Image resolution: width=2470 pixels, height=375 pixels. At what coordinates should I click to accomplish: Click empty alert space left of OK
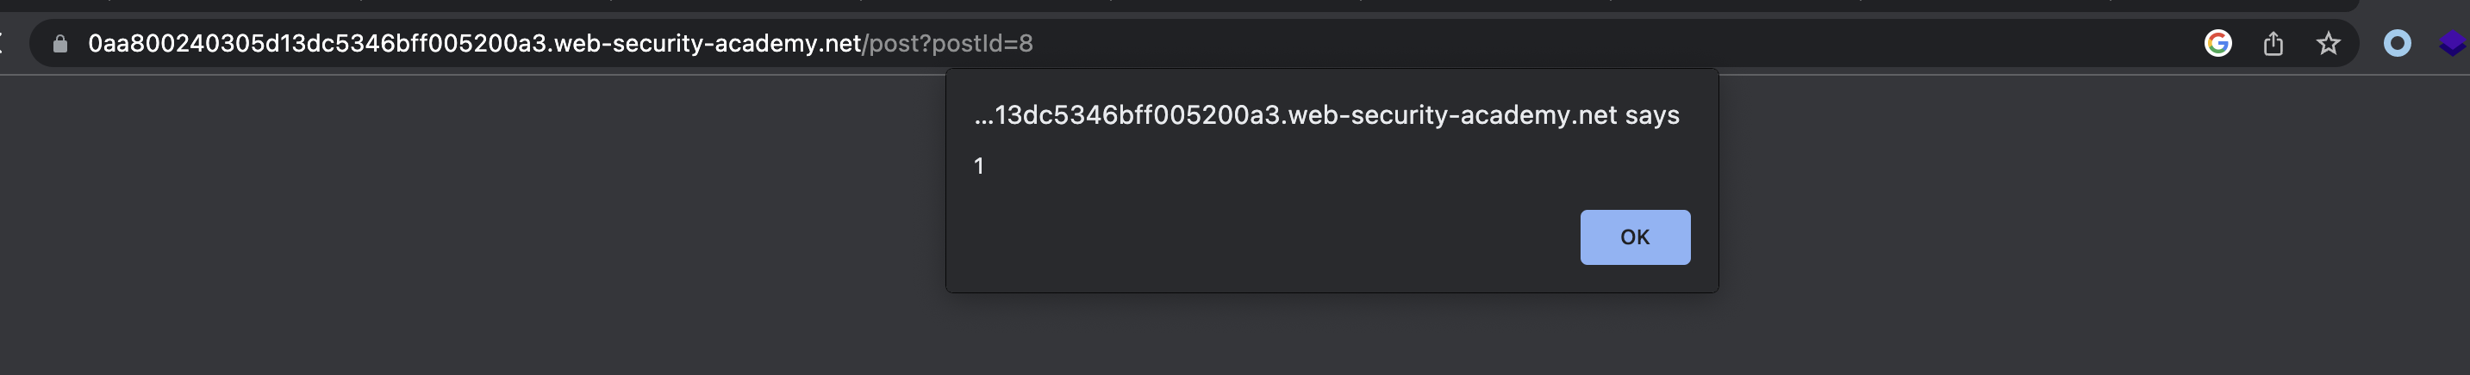pyautogui.click(x=1246, y=237)
